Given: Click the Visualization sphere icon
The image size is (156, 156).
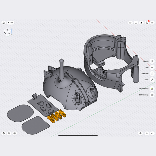Looking at the screenshot, I should pos(152,89).
